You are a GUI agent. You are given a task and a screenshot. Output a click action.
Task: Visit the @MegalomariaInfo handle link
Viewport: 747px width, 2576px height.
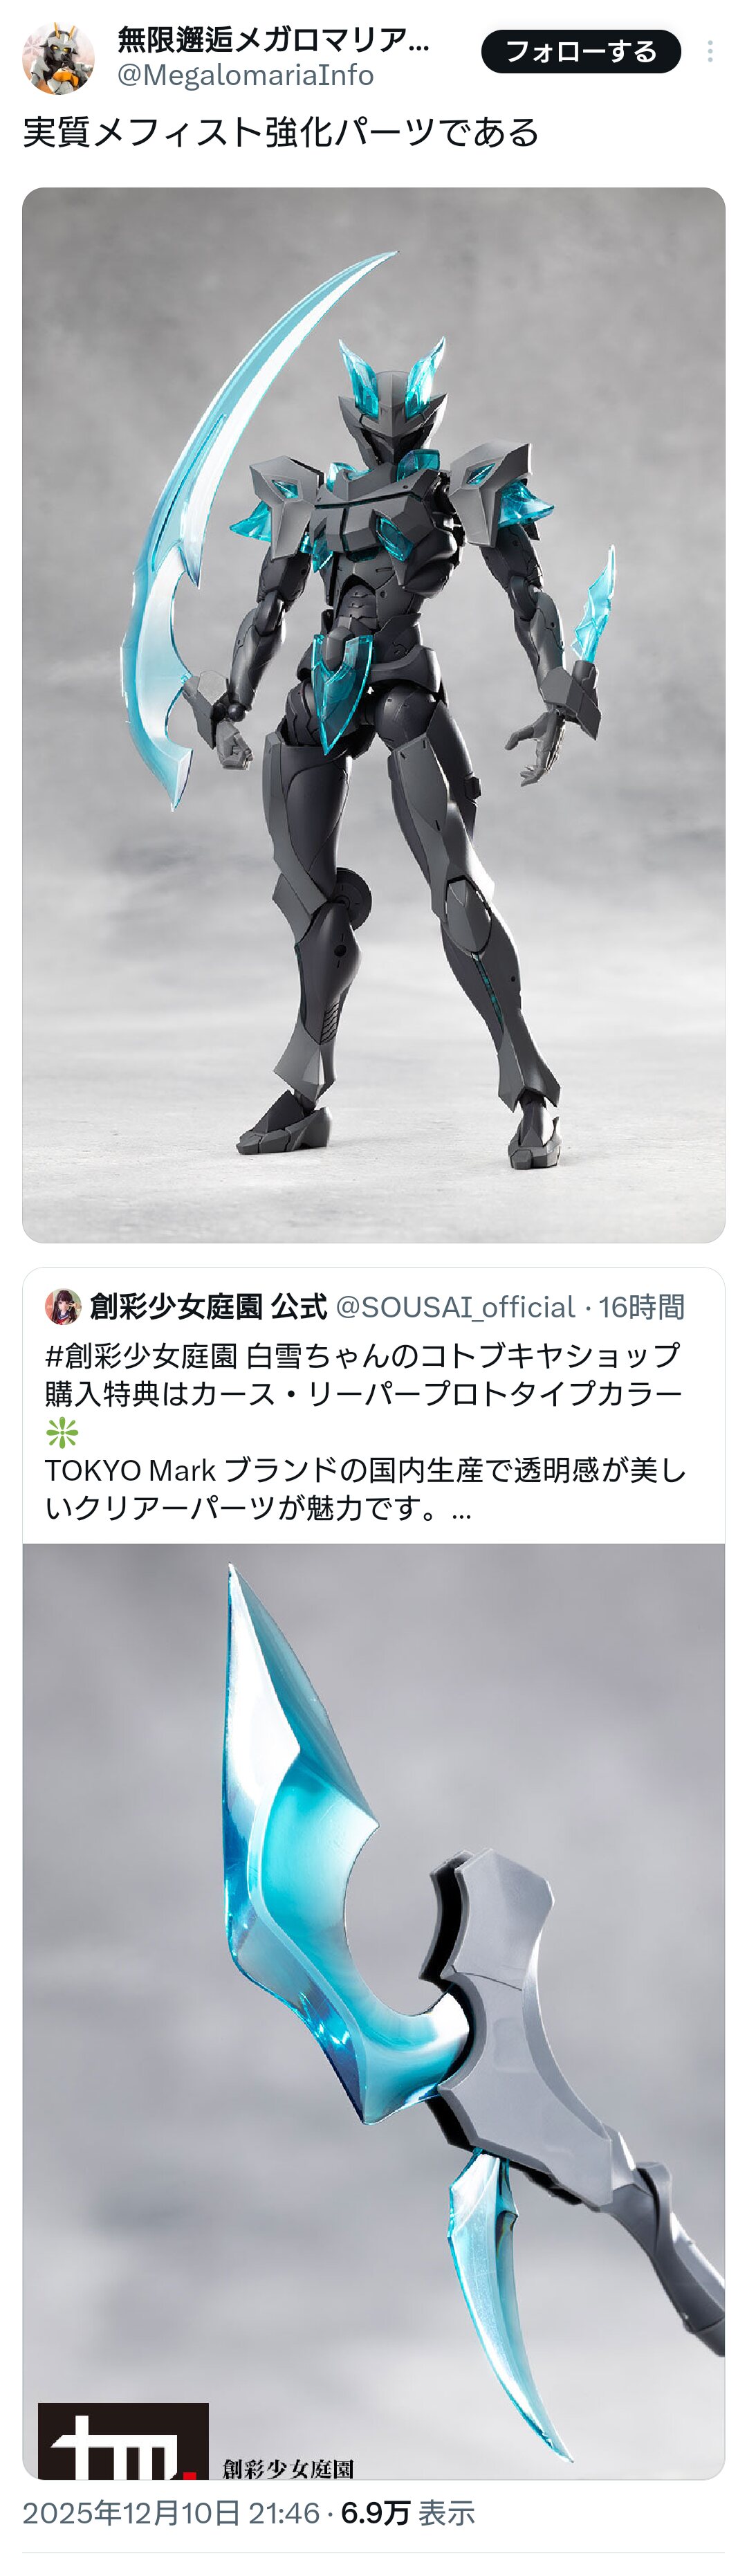[x=246, y=75]
